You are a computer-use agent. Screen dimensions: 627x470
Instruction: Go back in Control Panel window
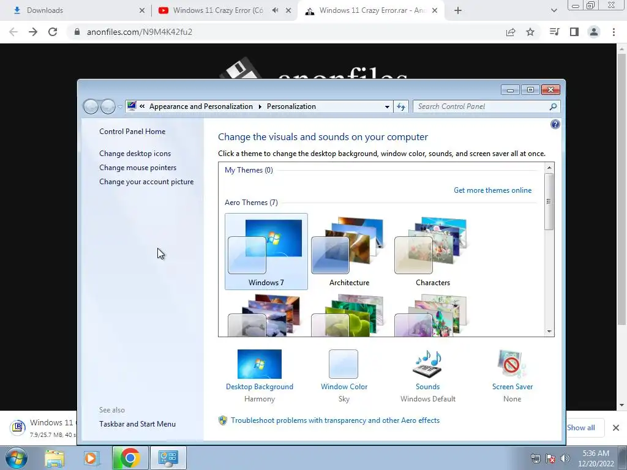91,106
